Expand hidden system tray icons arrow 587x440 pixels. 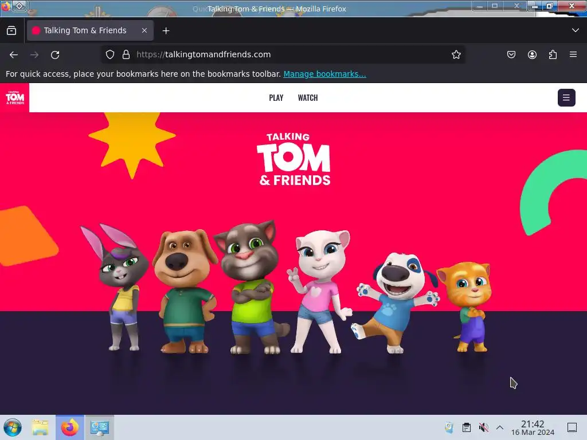tap(500, 427)
